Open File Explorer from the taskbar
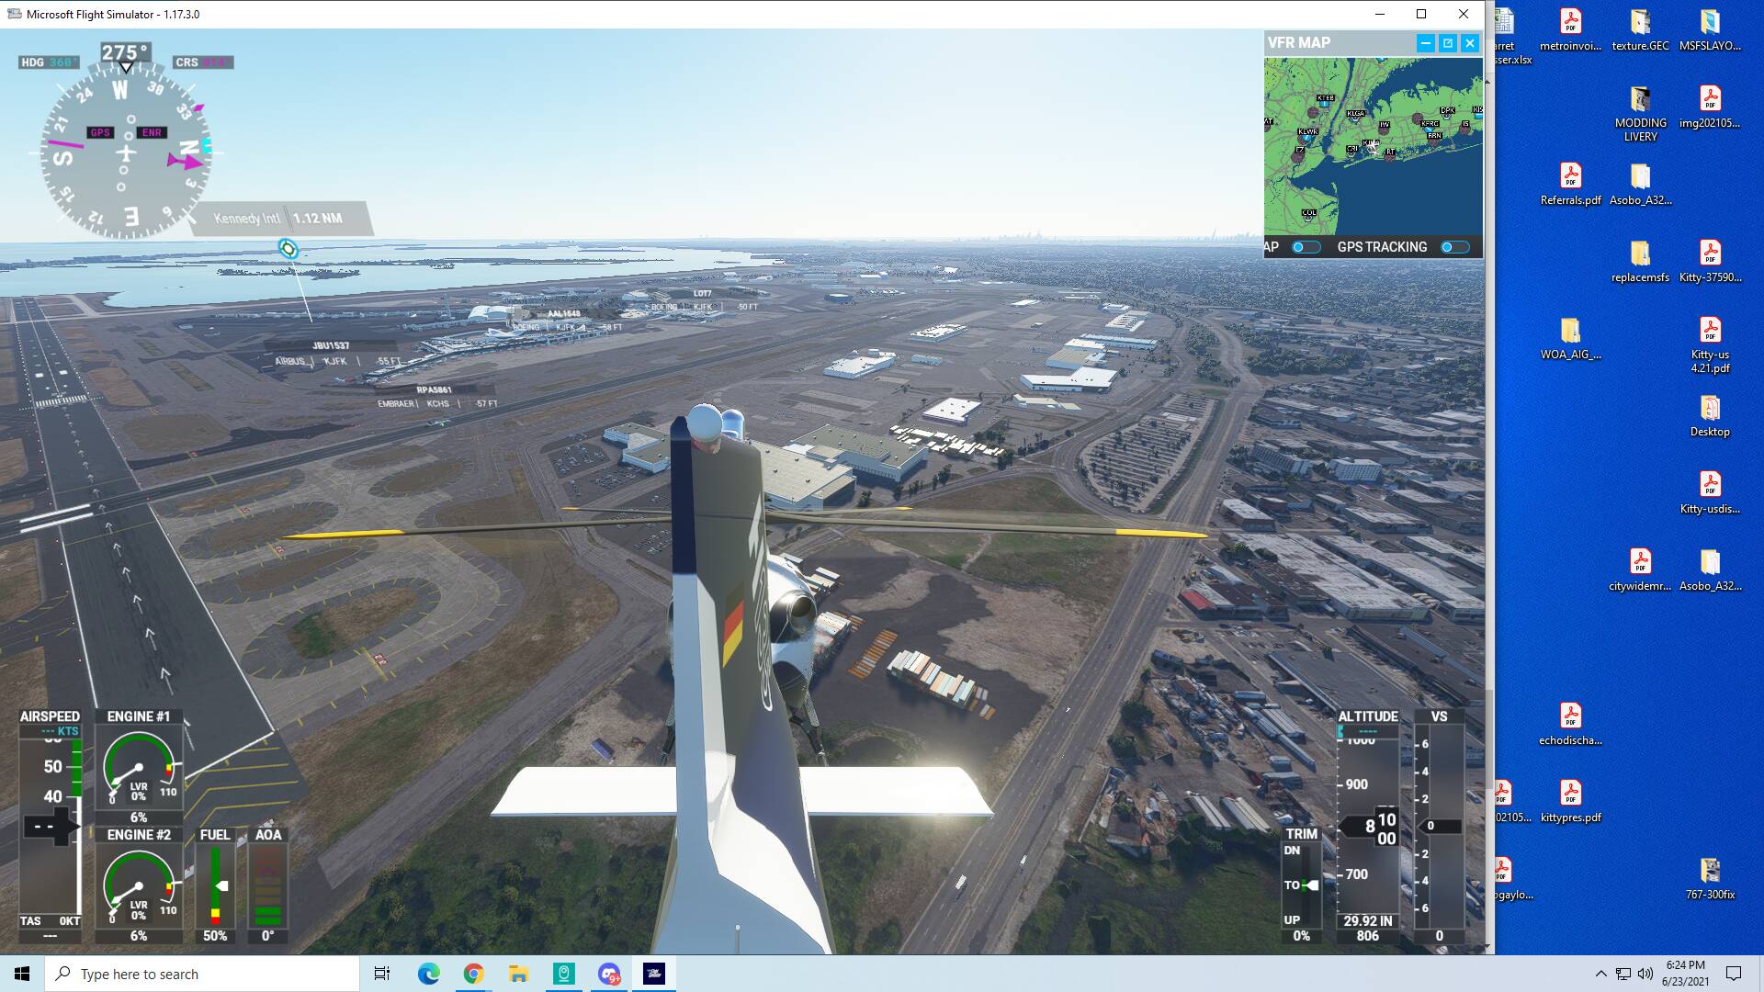The height and width of the screenshot is (992, 1764). [516, 973]
